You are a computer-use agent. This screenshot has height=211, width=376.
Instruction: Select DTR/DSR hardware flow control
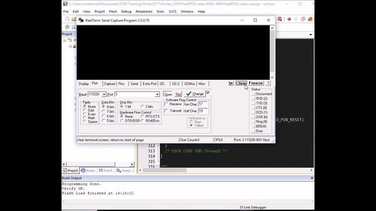(x=122, y=121)
